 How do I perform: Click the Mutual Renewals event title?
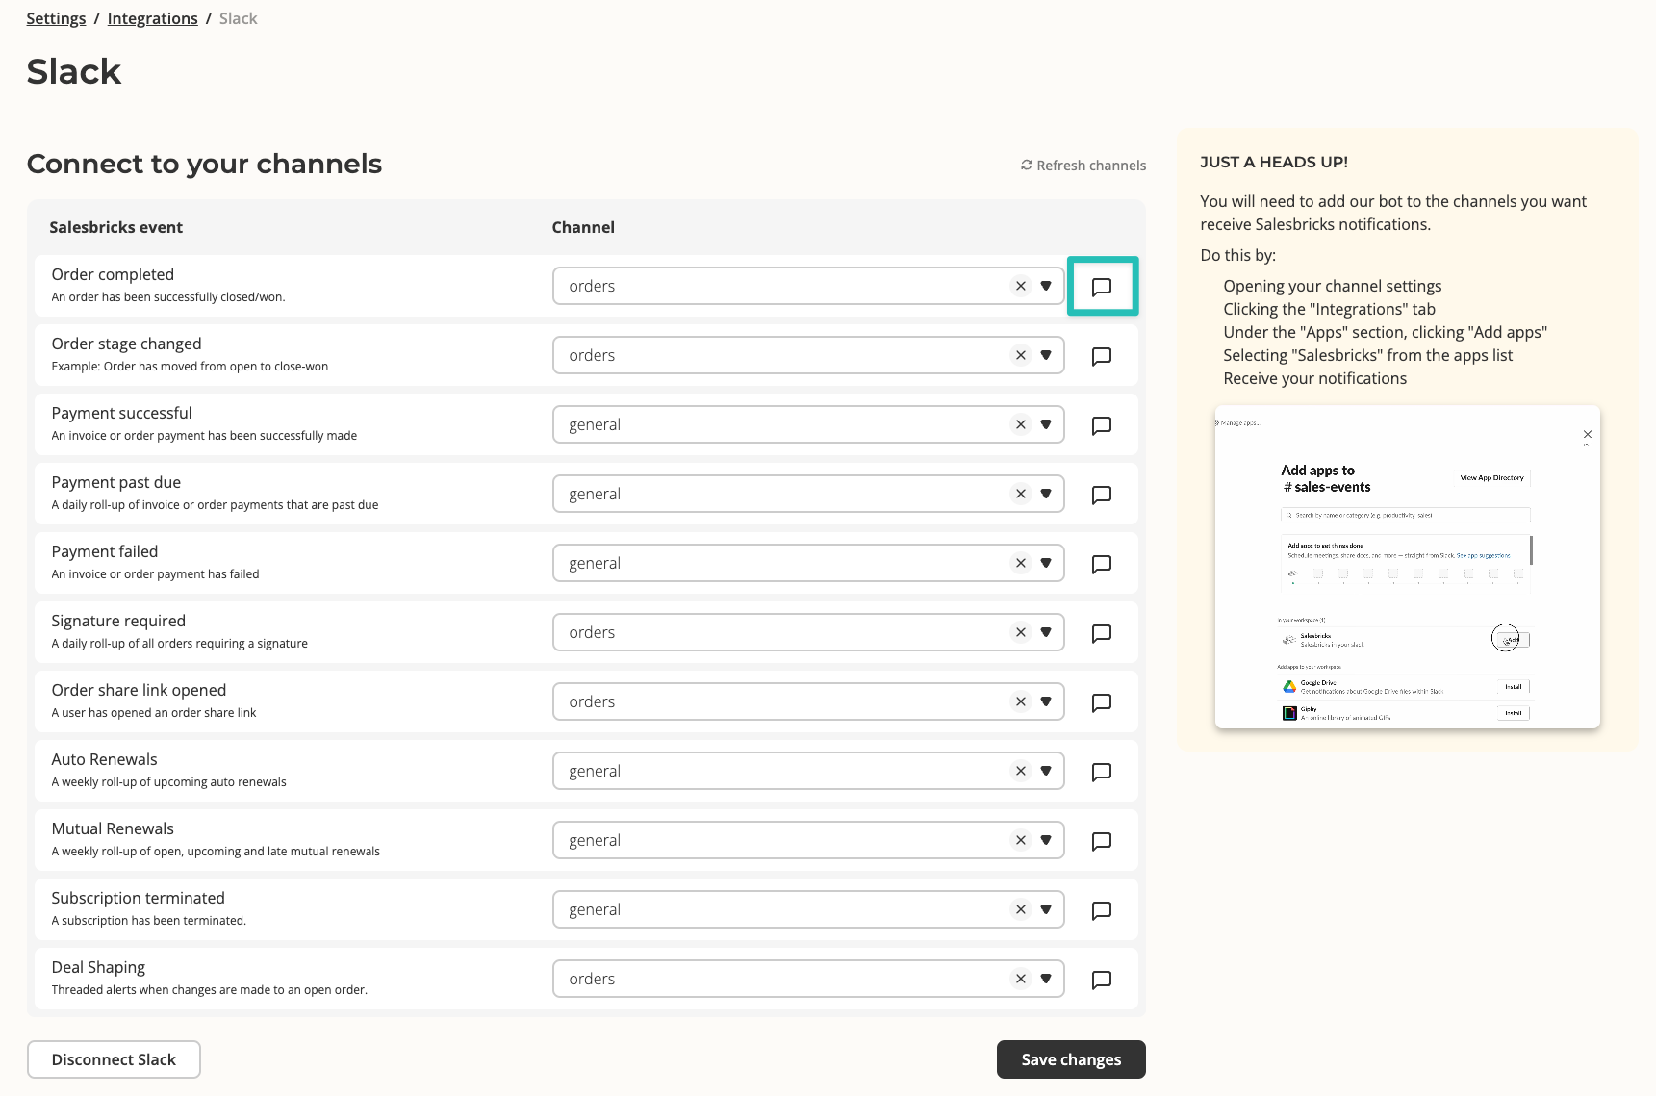pyautogui.click(x=113, y=828)
